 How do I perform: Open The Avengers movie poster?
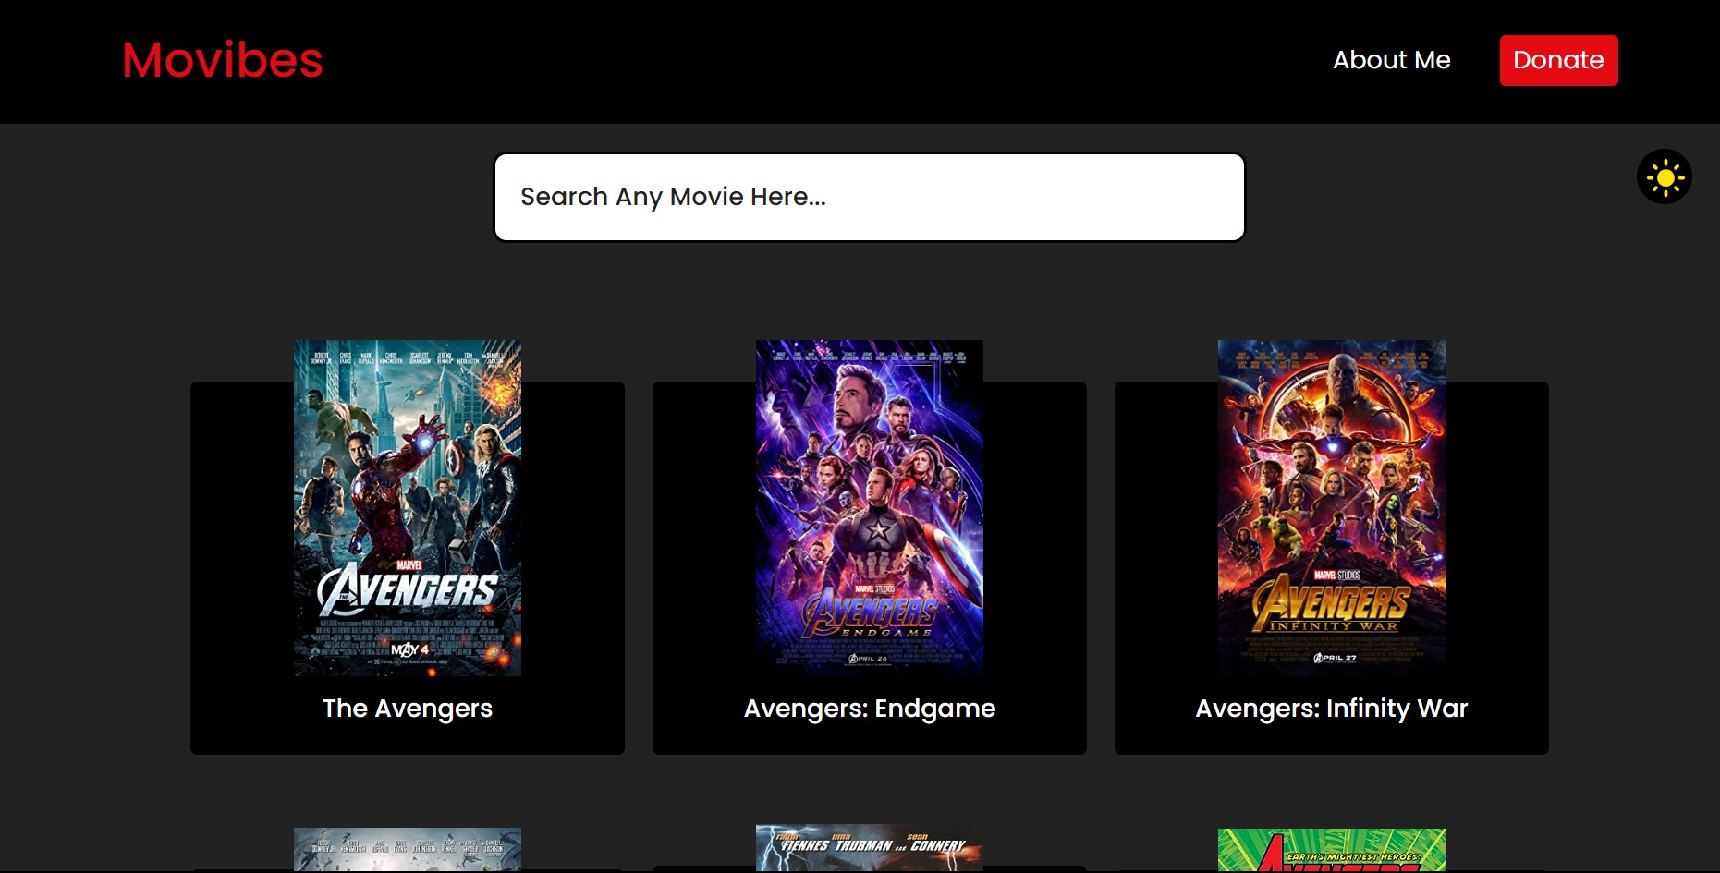pos(408,508)
